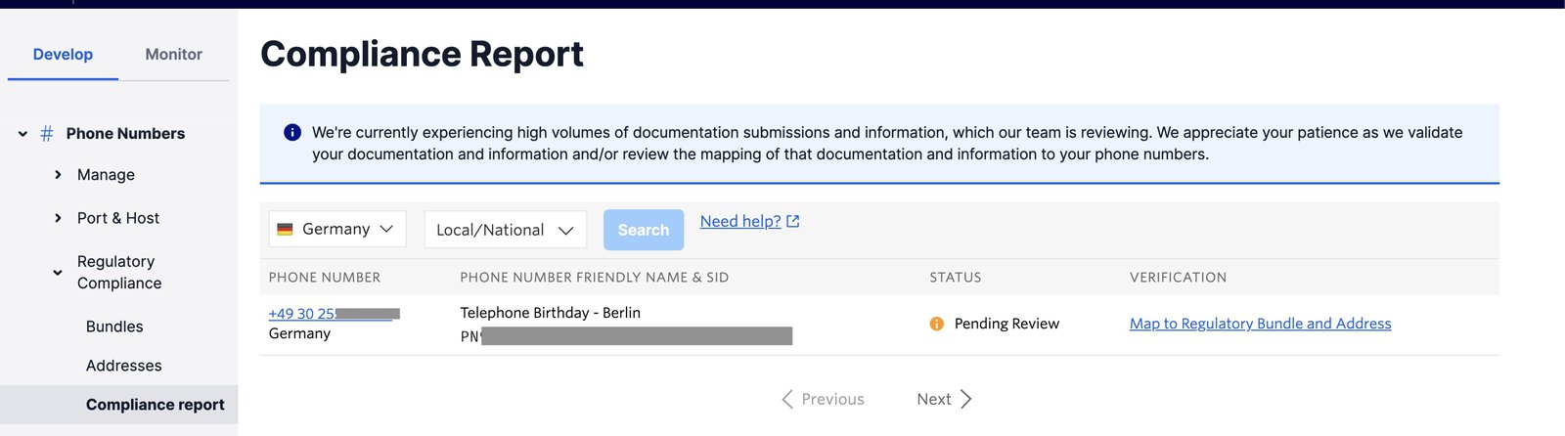
Task: Switch to the Monitor tab
Action: point(174,55)
